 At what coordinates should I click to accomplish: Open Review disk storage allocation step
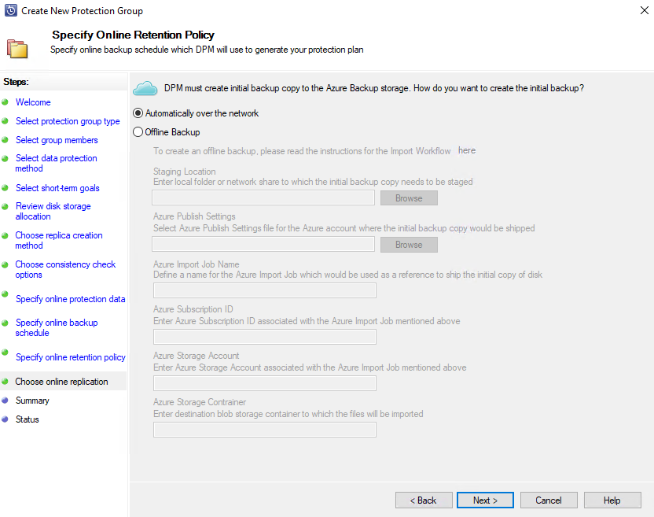click(x=53, y=212)
